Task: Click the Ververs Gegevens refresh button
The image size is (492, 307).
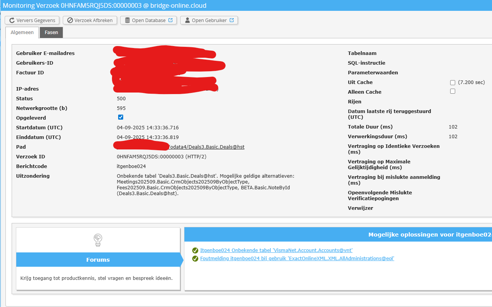Action: 32,21
